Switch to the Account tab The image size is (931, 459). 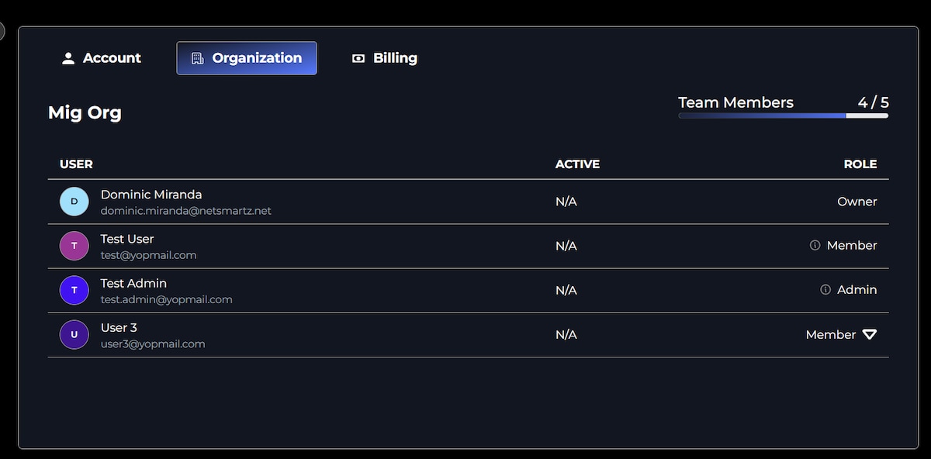[x=102, y=58]
